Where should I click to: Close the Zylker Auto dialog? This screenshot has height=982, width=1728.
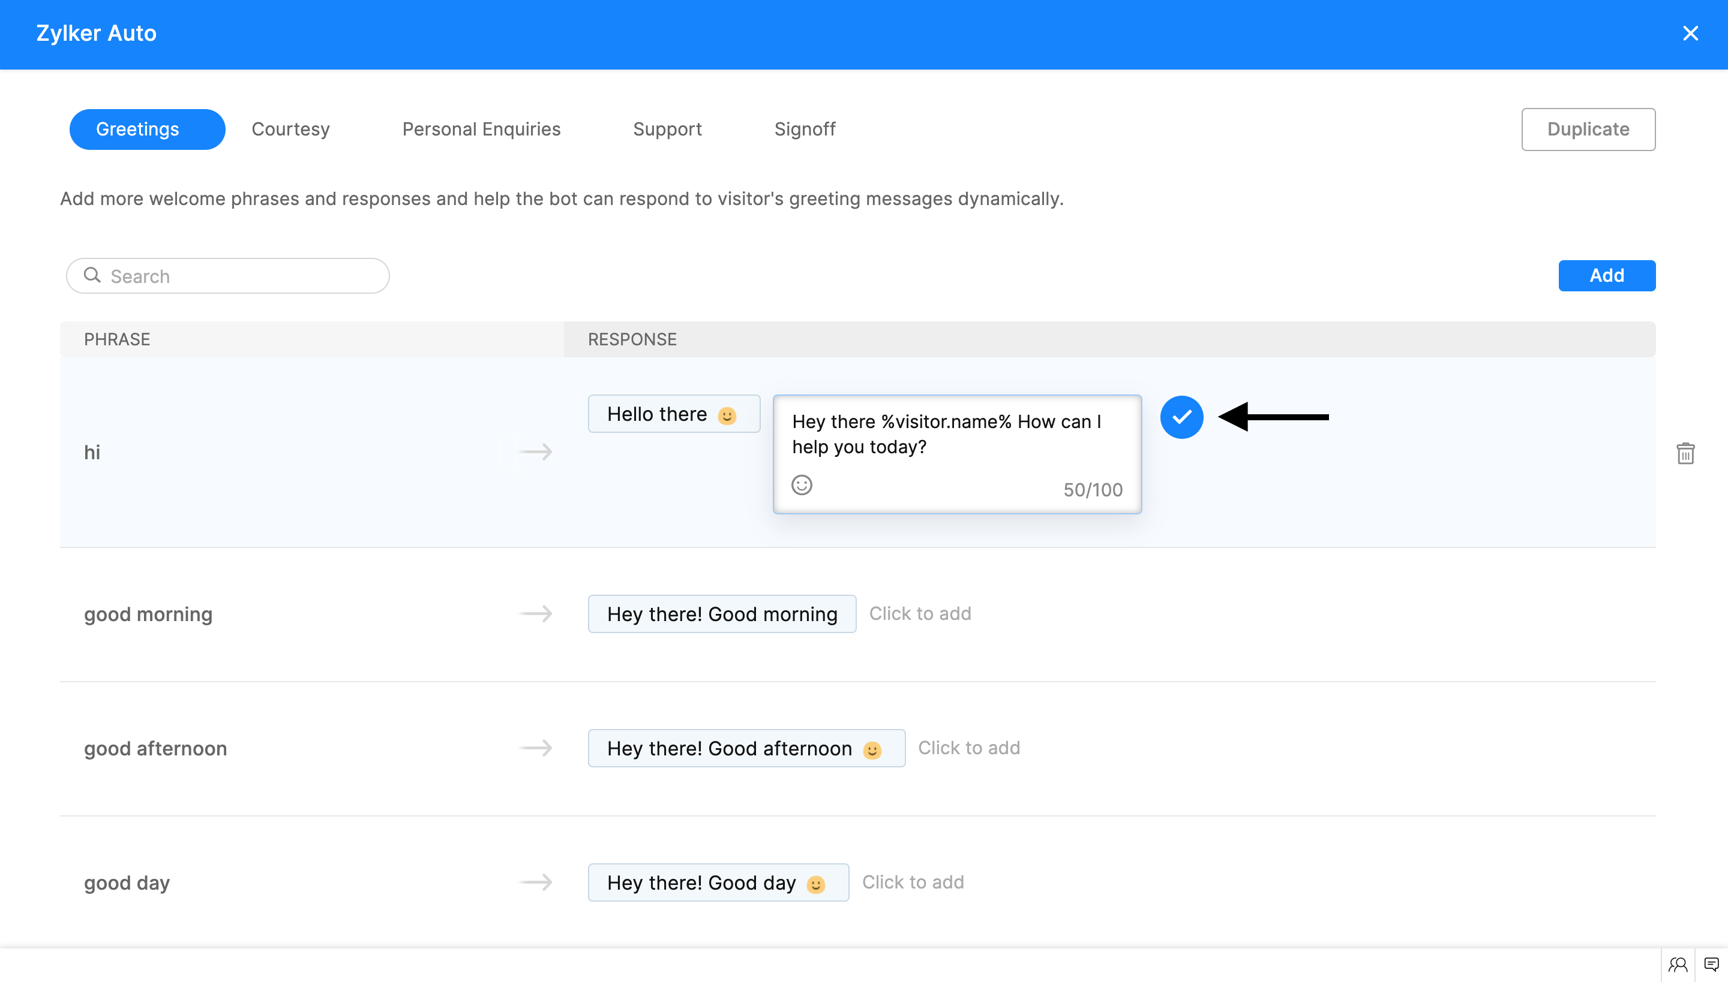tap(1690, 33)
